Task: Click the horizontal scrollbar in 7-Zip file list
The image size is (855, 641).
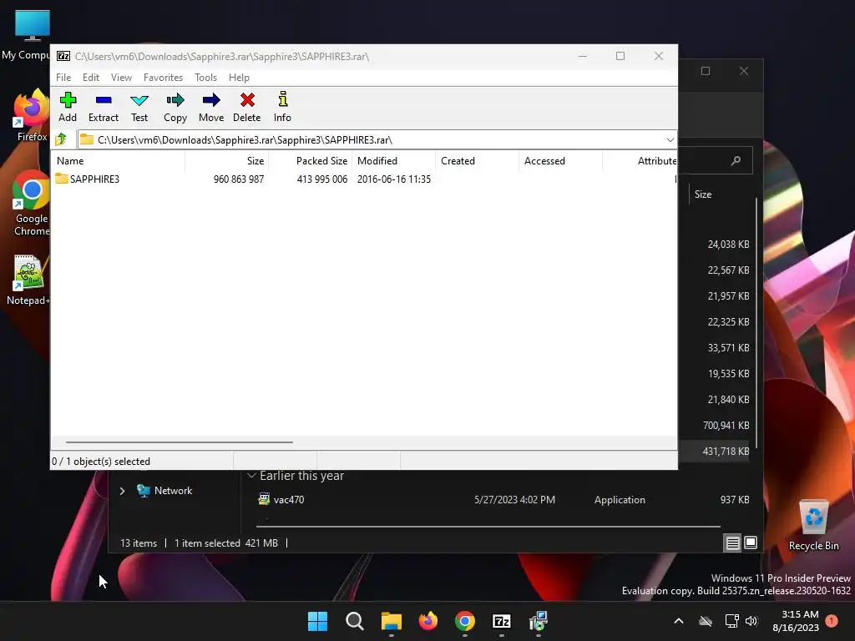Action: click(x=179, y=442)
